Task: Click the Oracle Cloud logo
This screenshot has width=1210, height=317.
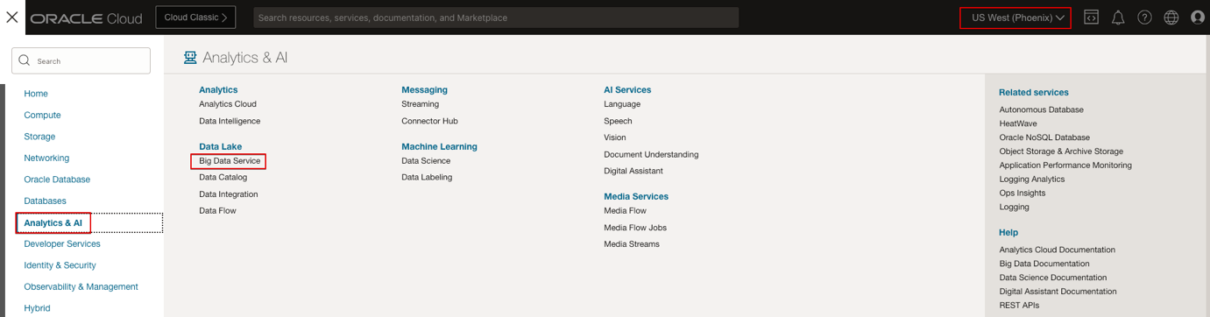Action: 86,18
